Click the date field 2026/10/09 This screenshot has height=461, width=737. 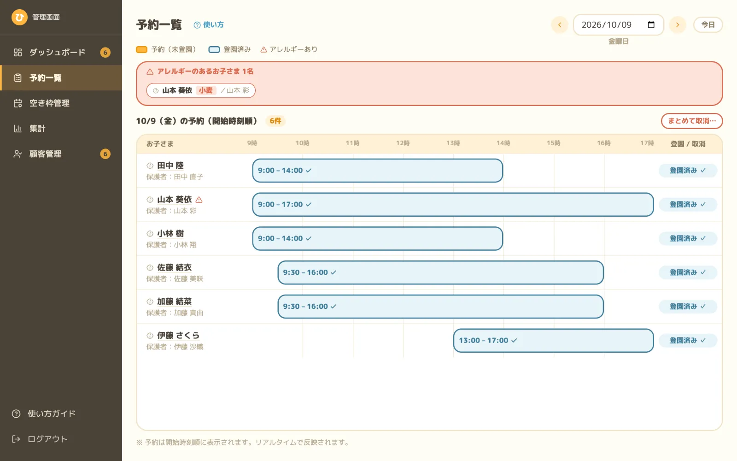point(618,25)
